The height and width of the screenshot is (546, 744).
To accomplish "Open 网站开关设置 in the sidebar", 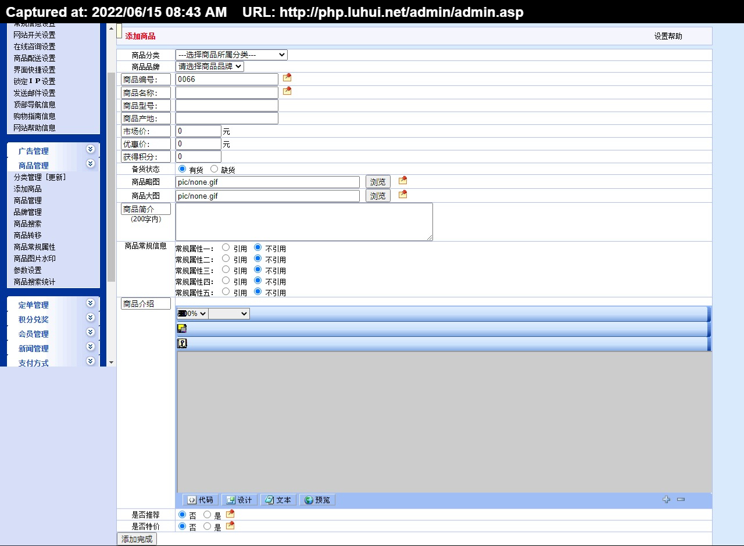I will click(35, 35).
